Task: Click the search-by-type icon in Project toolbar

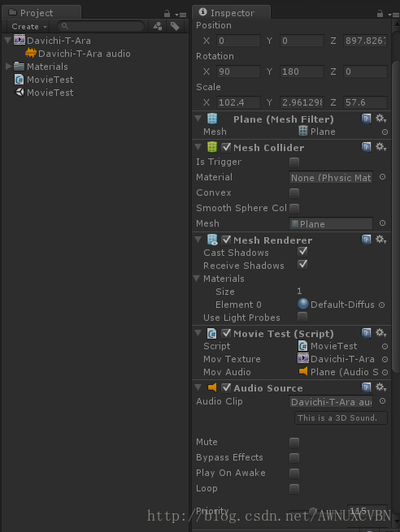Action: (157, 26)
